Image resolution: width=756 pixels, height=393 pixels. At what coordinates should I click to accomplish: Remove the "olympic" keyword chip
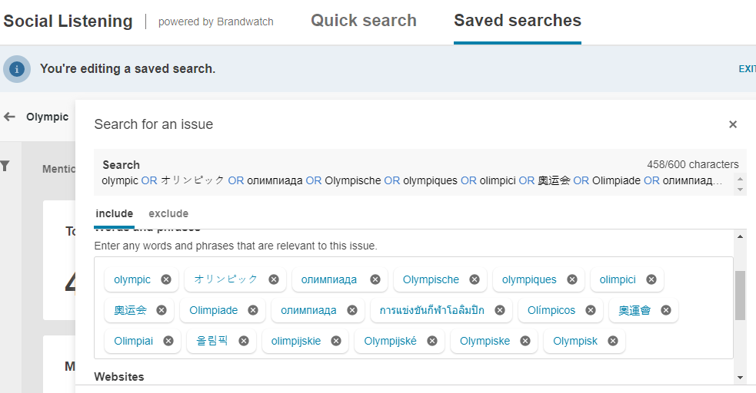166,279
